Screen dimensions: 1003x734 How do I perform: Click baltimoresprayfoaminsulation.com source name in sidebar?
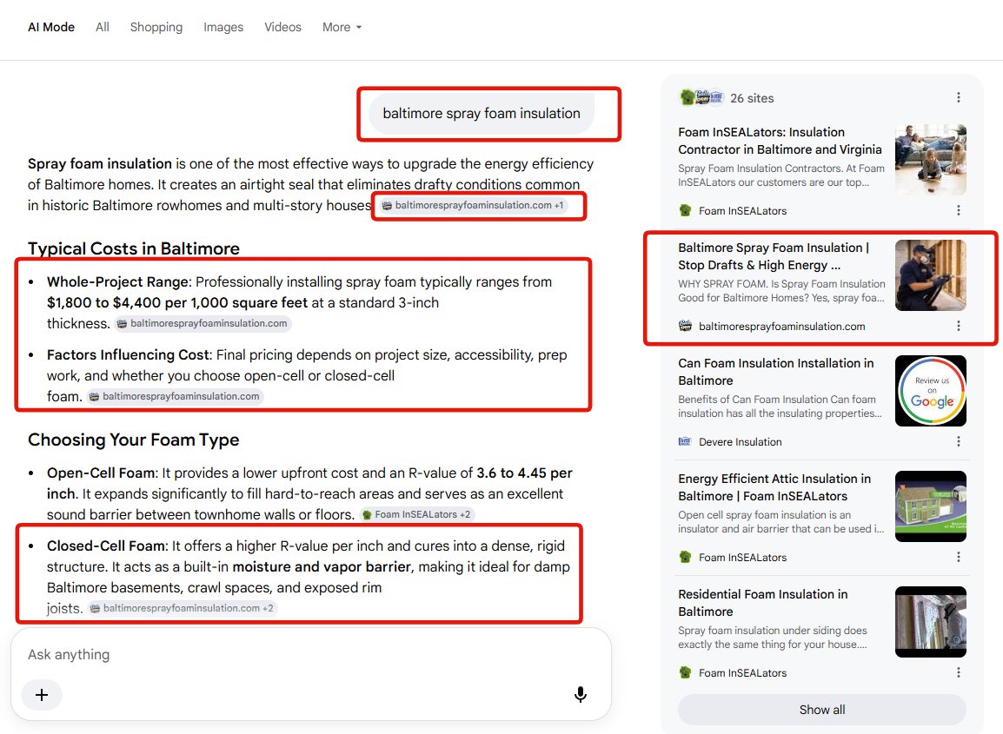point(781,326)
